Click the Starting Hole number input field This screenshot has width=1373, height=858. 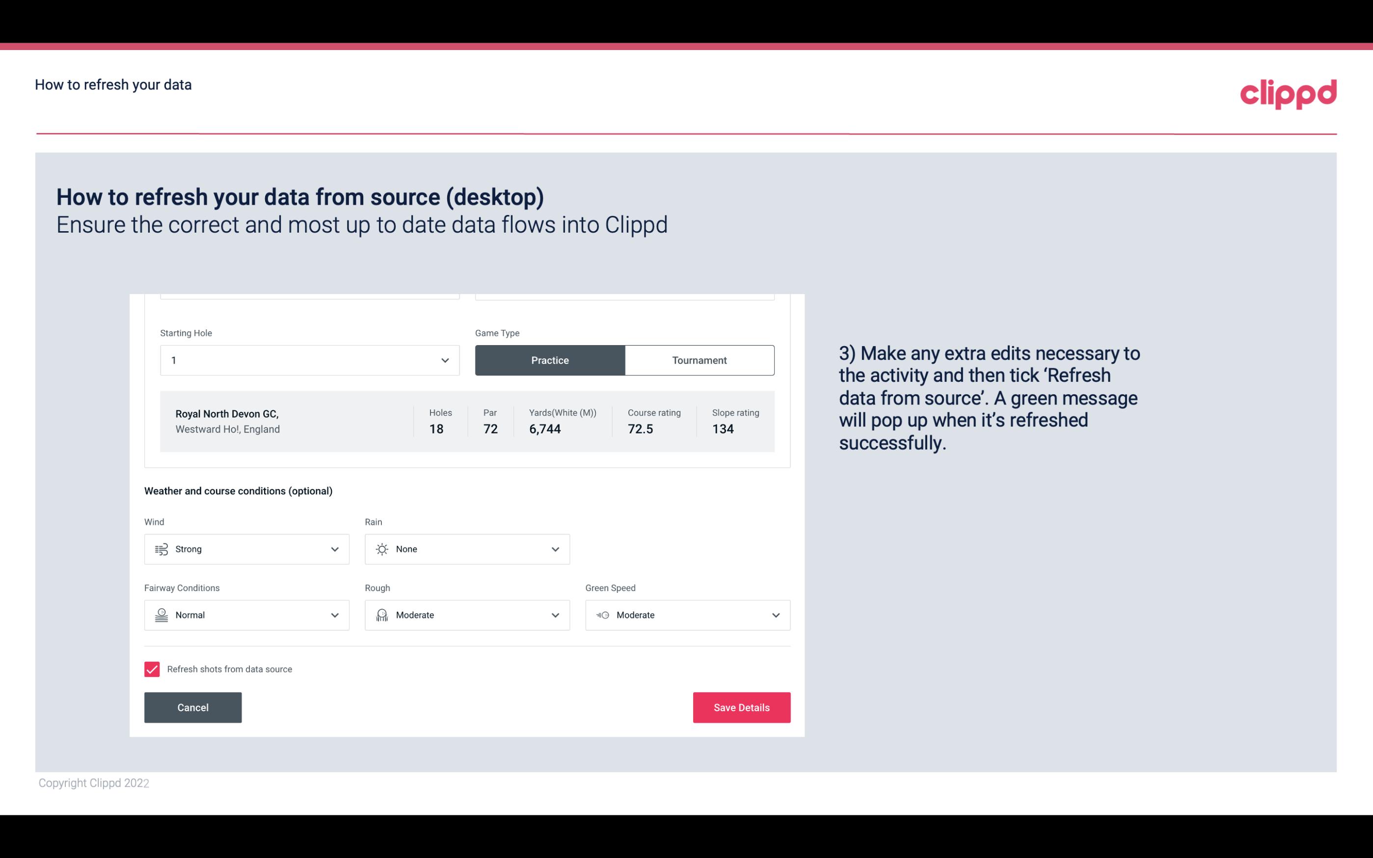click(307, 360)
